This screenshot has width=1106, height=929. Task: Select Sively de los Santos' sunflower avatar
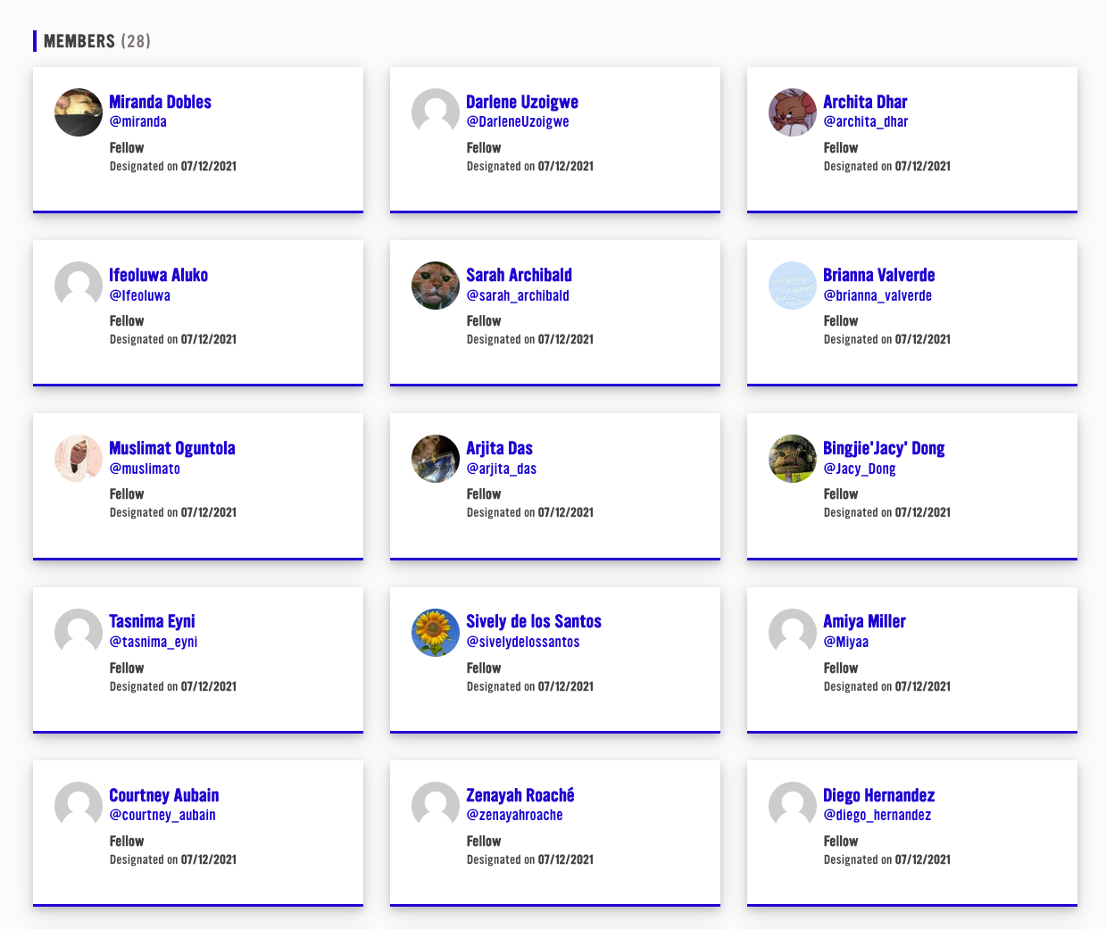click(x=436, y=633)
